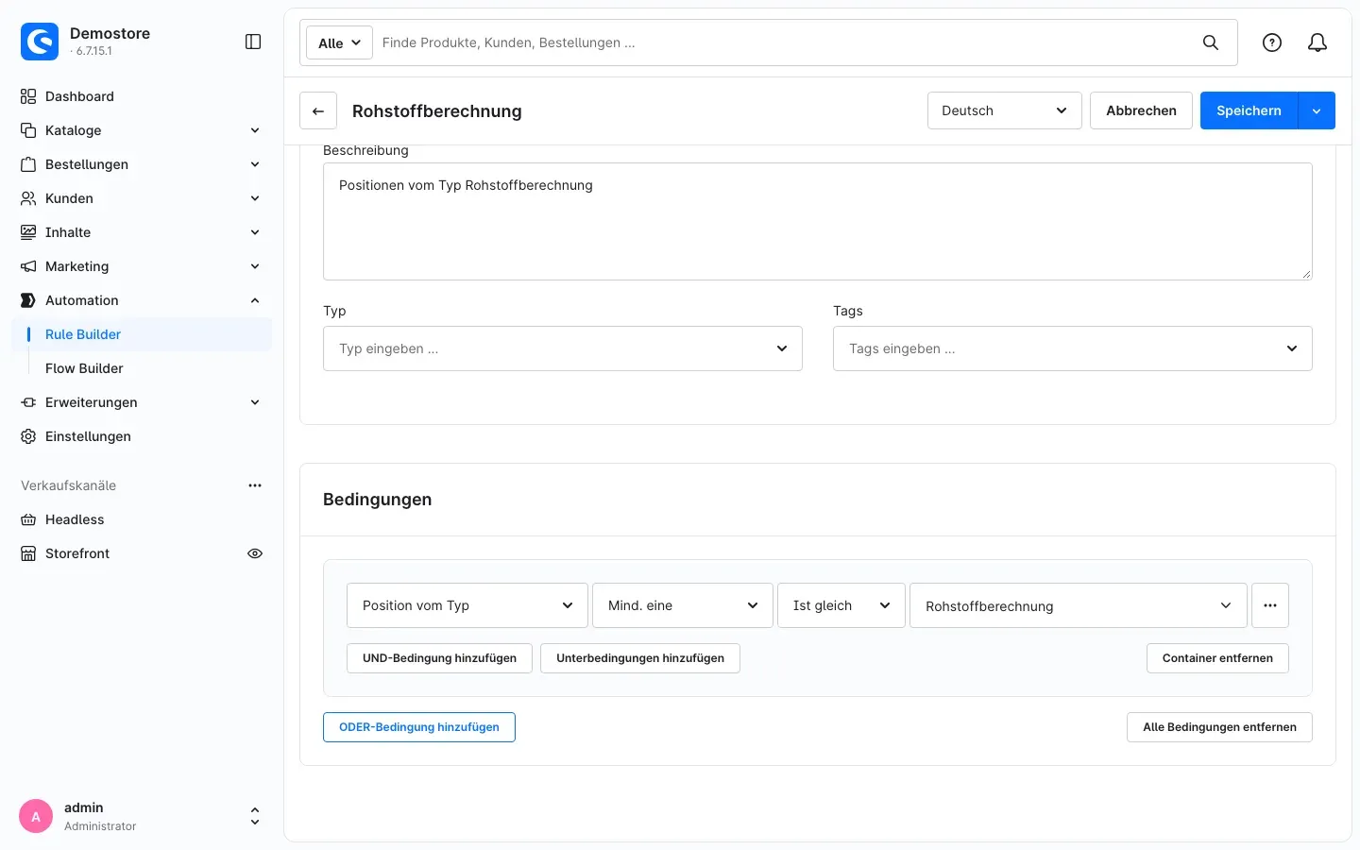This screenshot has height=850, width=1360.
Task: Open the Verkaufskanäle three-dot menu
Action: pyautogui.click(x=255, y=485)
